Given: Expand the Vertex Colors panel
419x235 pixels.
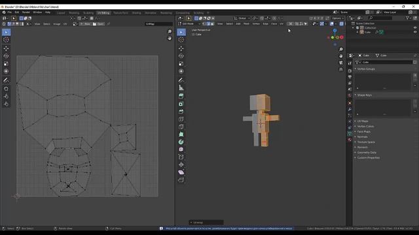Looking at the screenshot, I should [365, 126].
